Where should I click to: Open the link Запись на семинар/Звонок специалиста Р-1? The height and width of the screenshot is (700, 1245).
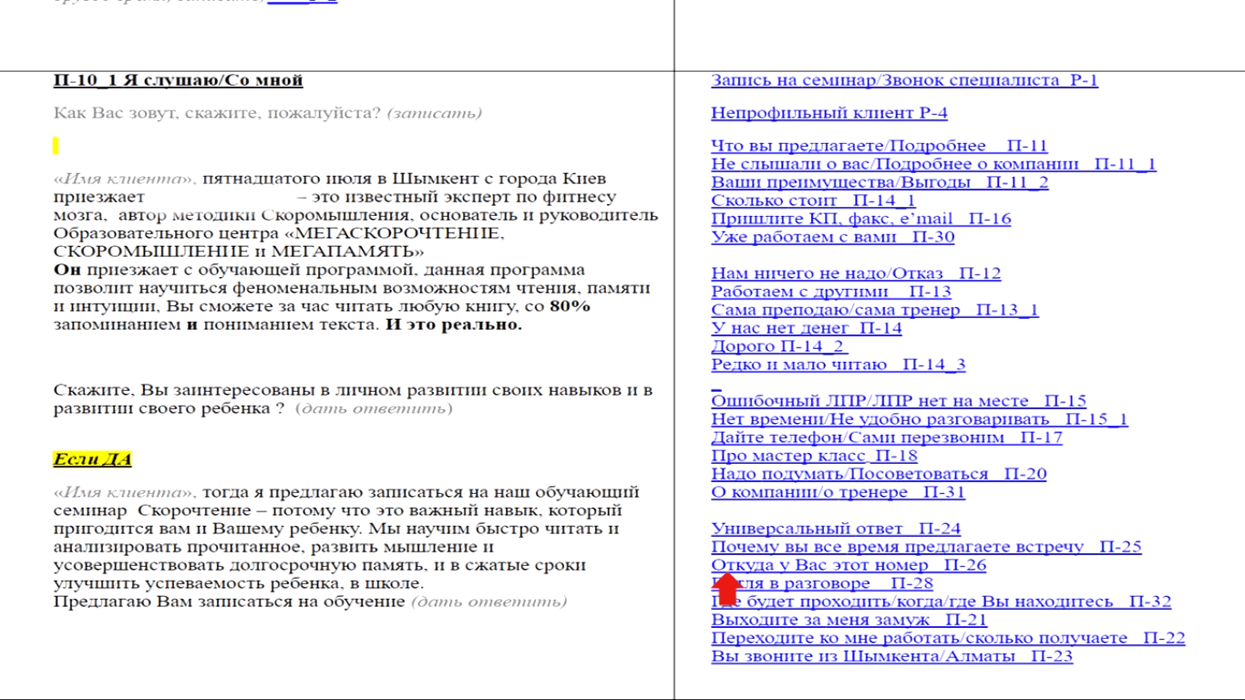point(904,80)
